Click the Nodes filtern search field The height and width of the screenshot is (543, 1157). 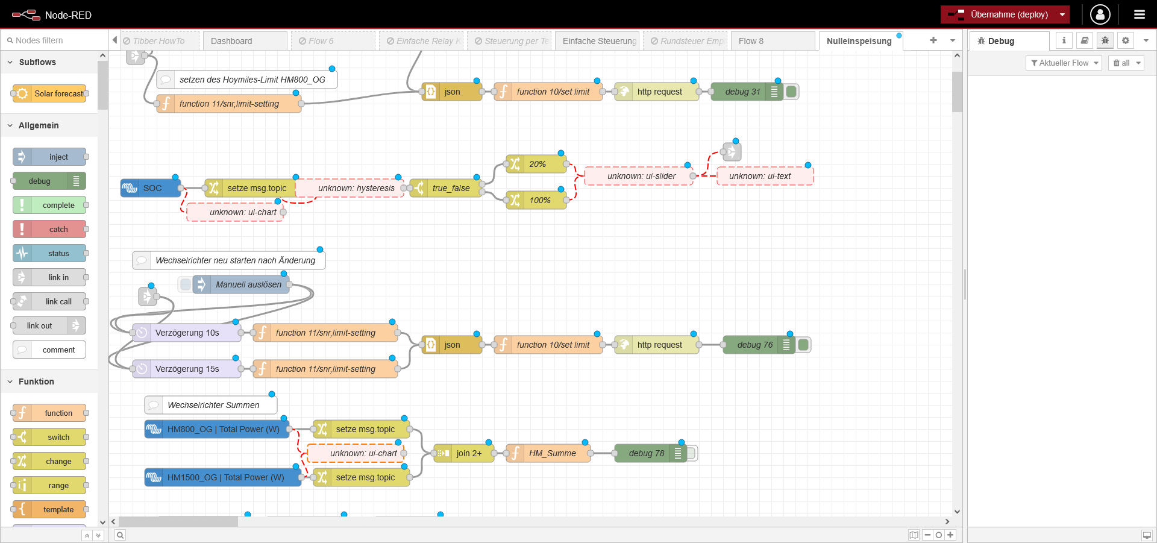54,40
